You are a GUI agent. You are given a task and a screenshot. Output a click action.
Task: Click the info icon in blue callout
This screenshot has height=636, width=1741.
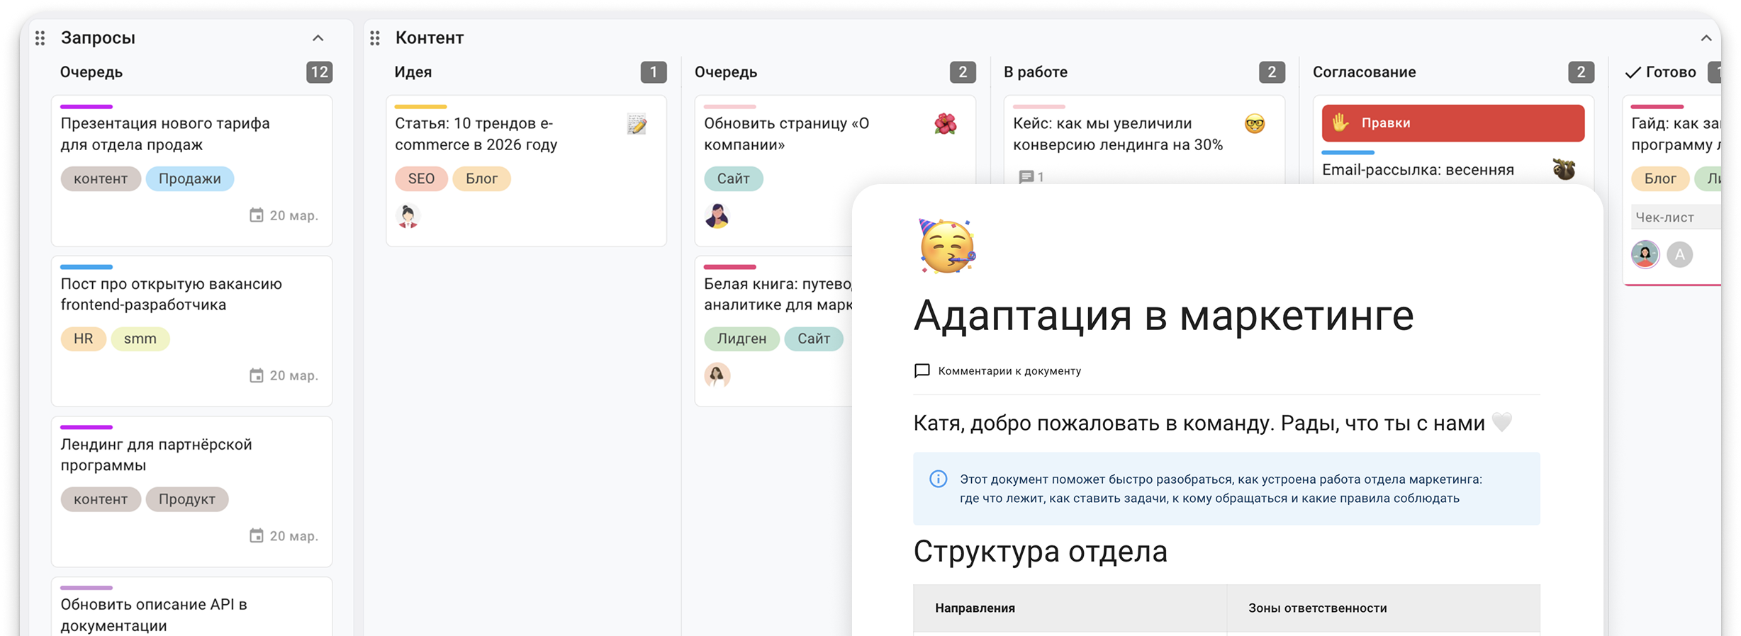(938, 479)
